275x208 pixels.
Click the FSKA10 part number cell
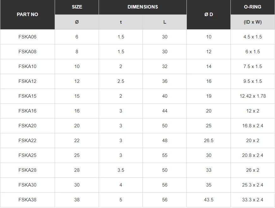point(27,66)
